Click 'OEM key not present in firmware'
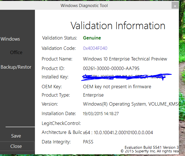 (117, 87)
